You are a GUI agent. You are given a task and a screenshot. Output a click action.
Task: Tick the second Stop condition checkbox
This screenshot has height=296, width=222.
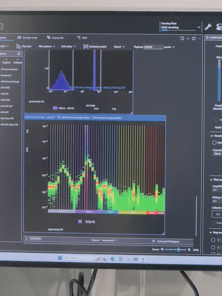pyautogui.click(x=213, y=247)
